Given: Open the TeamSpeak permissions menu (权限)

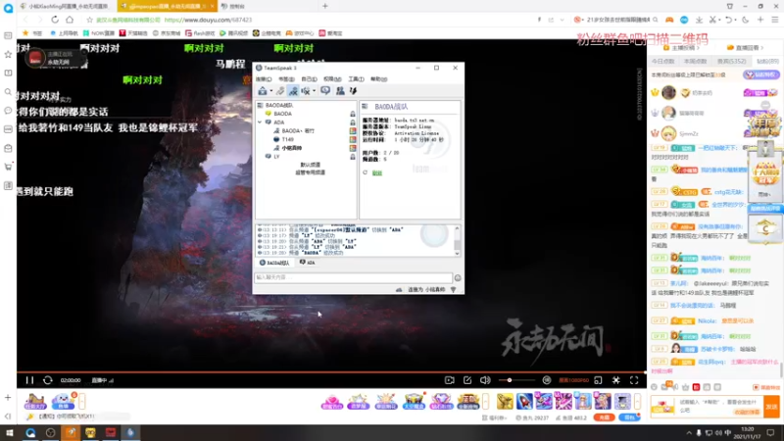Looking at the screenshot, I should coord(332,79).
